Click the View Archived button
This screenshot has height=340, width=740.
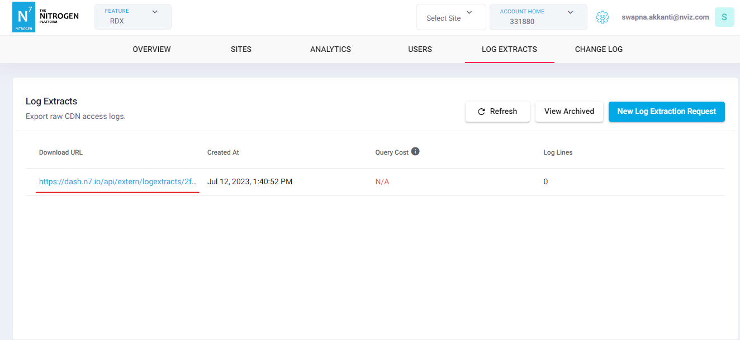coord(569,111)
